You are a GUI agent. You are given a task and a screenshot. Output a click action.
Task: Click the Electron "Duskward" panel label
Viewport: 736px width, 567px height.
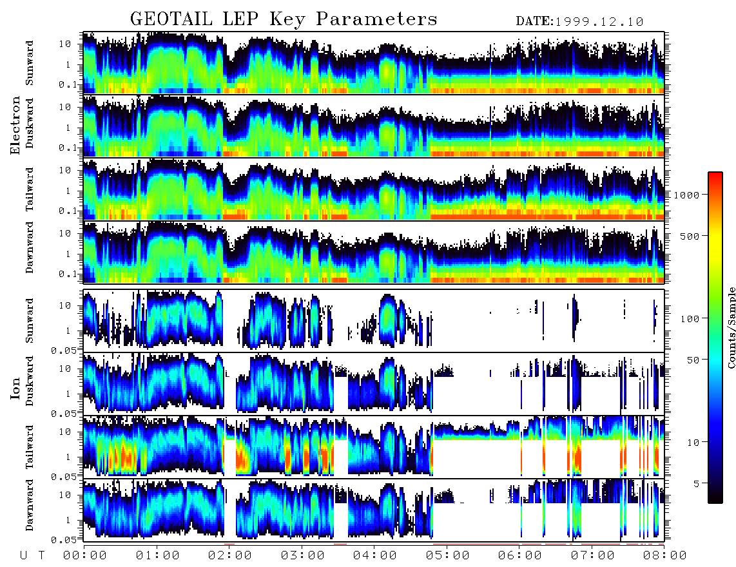[x=30, y=123]
